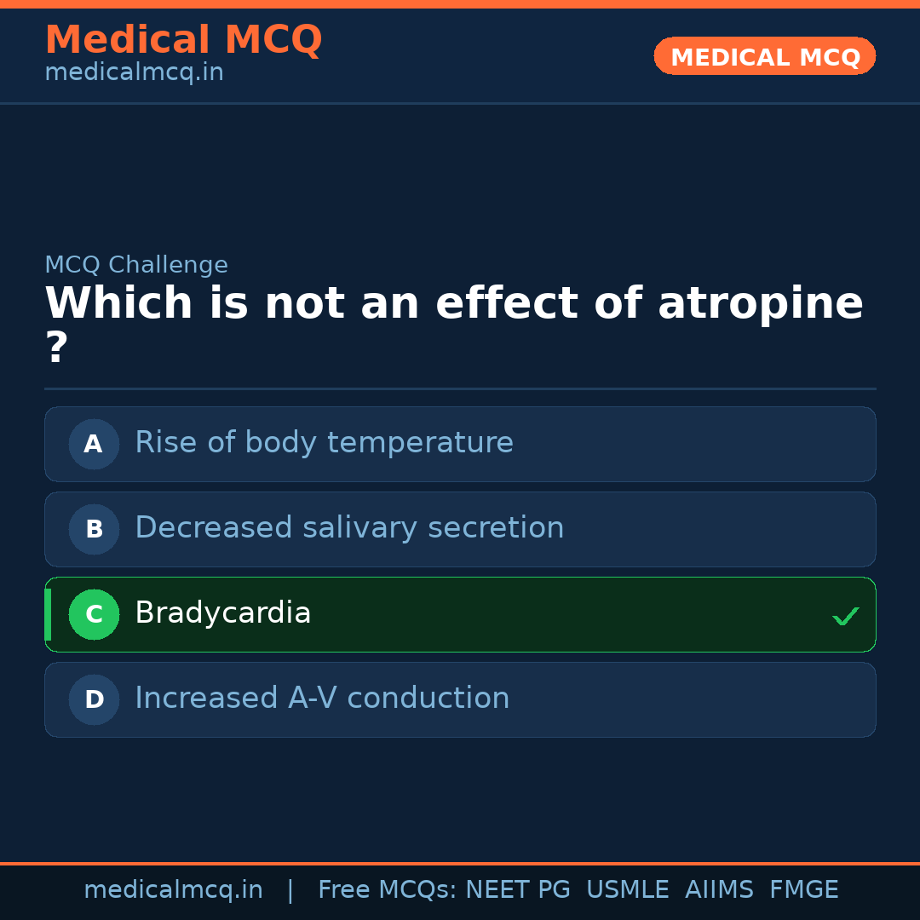Screen dimensions: 920x920
Task: Click the MCQ Challenge label
Action: (x=136, y=265)
